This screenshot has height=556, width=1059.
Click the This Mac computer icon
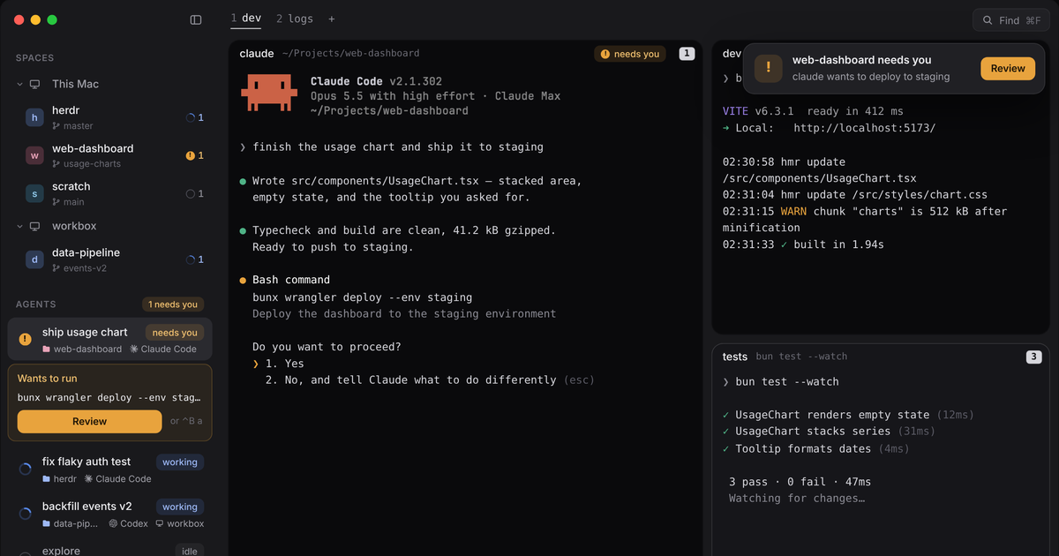(x=35, y=84)
